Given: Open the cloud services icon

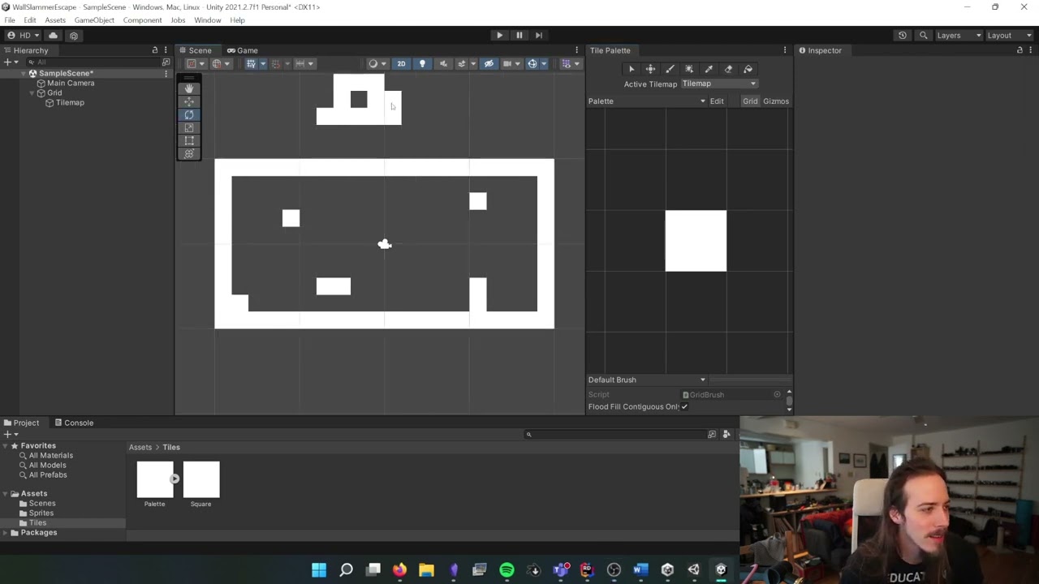Looking at the screenshot, I should (53, 35).
